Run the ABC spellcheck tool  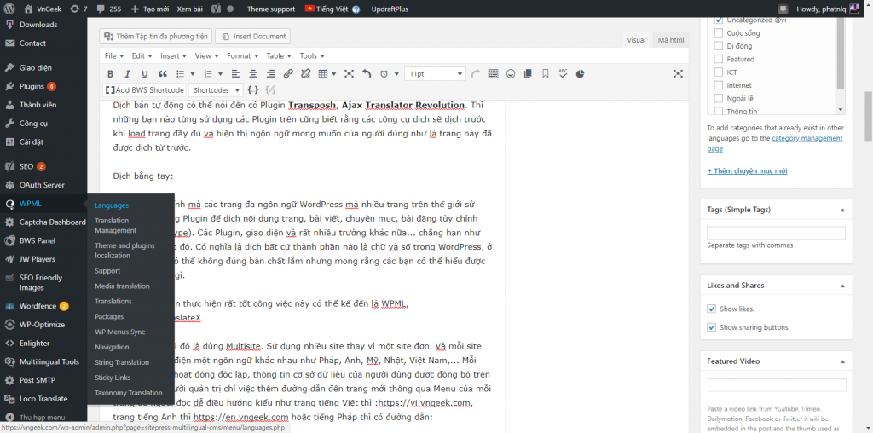563,73
